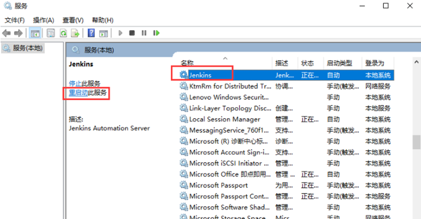This screenshot has height=219, width=421.
Task: Maximize the Services window
Action: [x=386, y=6]
